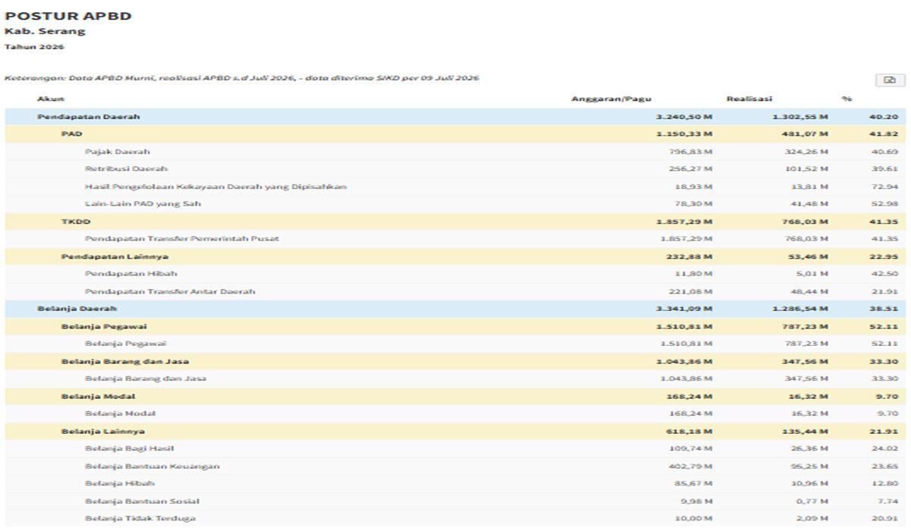Select the Belanja Bantuan Keuangan row
The width and height of the screenshot is (911, 531).
tap(455, 467)
